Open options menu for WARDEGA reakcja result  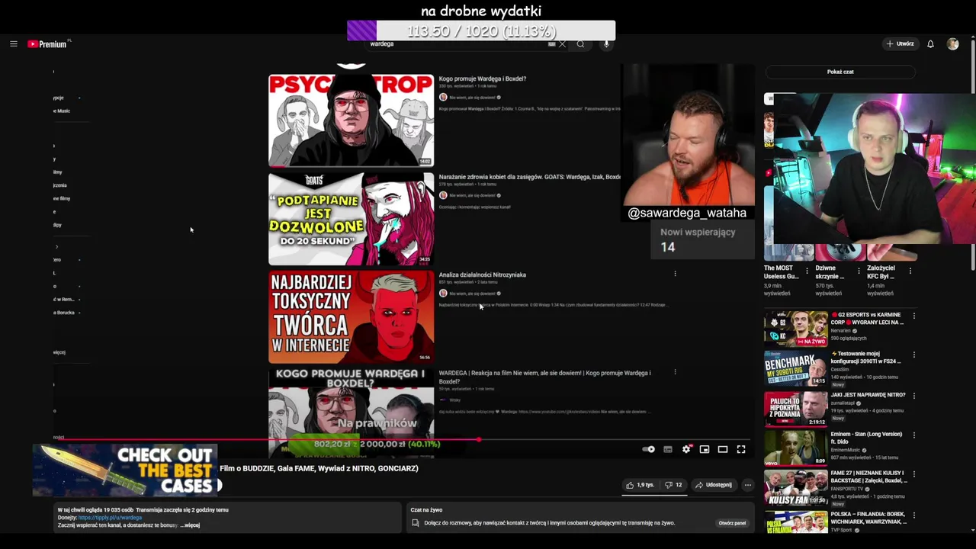click(675, 372)
